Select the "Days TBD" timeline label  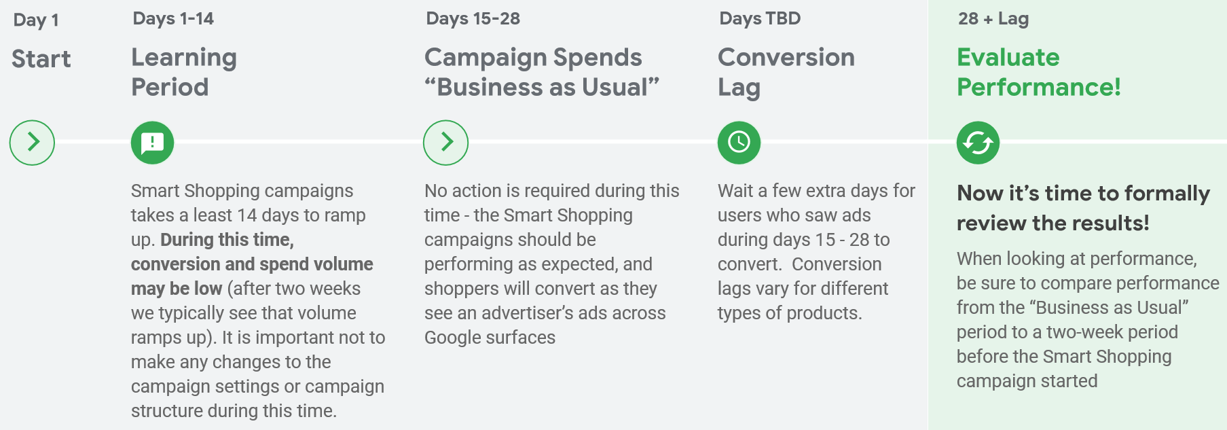760,18
